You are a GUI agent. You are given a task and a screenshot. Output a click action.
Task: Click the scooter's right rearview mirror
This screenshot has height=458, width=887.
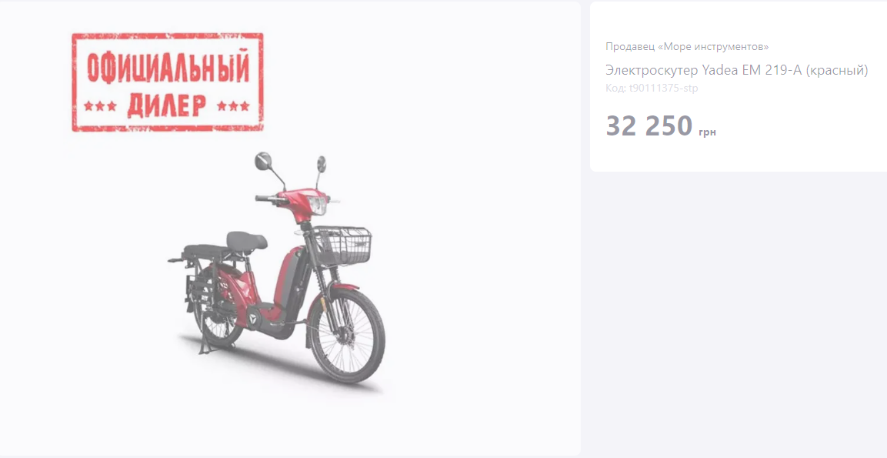point(321,164)
